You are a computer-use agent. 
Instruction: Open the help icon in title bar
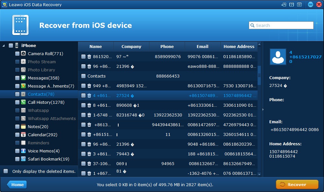coord(292,5)
